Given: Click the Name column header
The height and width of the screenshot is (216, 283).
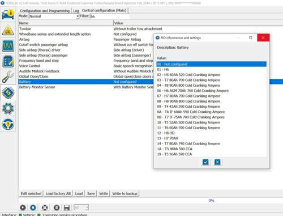Looking at the screenshot, I should pos(66,23).
